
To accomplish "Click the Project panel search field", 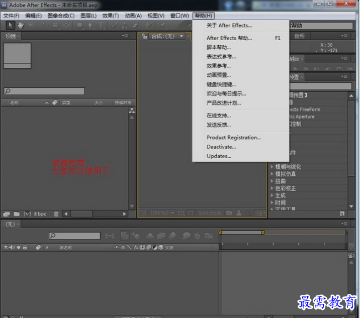I will 44,91.
